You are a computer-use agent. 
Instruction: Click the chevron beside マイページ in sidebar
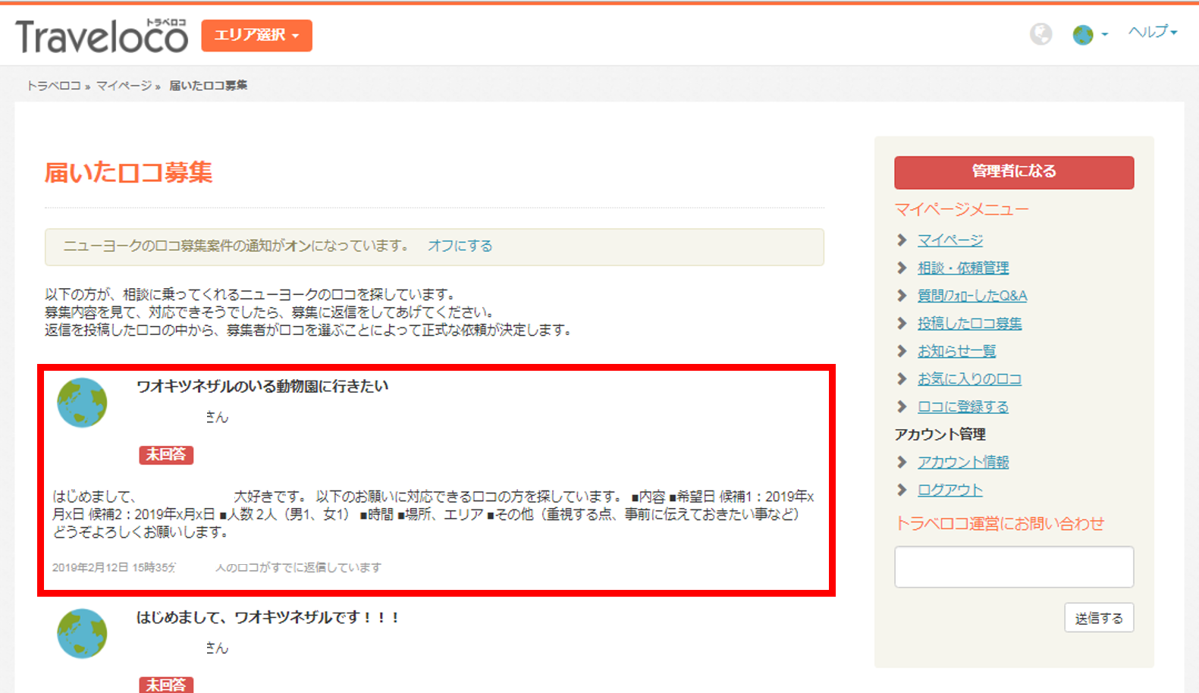[x=902, y=240]
